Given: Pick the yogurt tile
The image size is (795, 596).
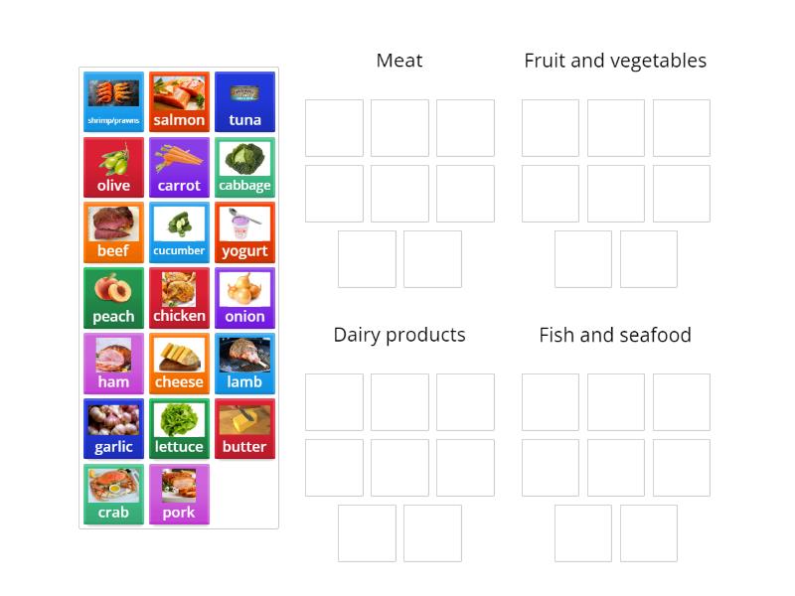Looking at the screenshot, I should click(x=244, y=233).
